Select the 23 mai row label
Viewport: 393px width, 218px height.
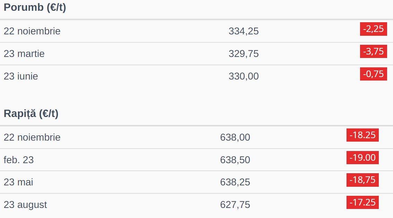click(x=18, y=182)
